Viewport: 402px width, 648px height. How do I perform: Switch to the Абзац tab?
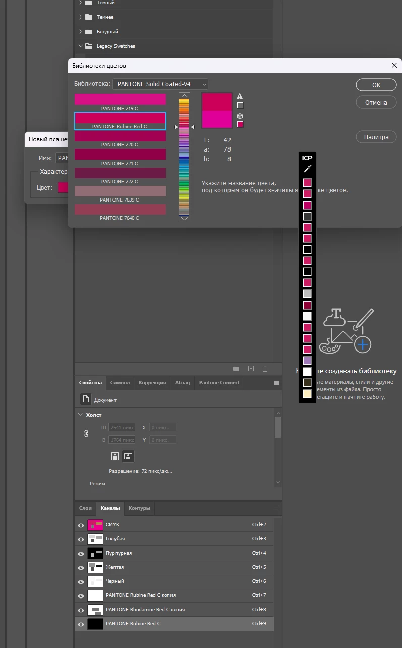[x=183, y=383]
